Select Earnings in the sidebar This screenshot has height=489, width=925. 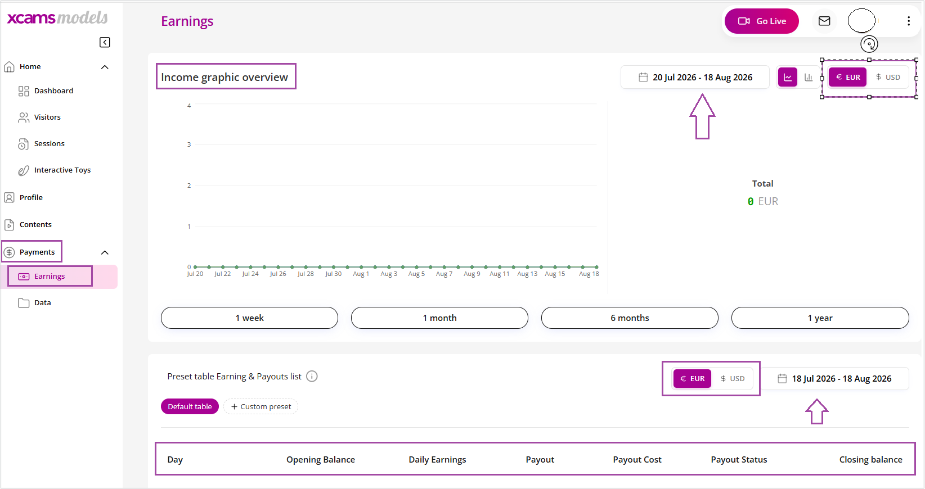coord(50,276)
